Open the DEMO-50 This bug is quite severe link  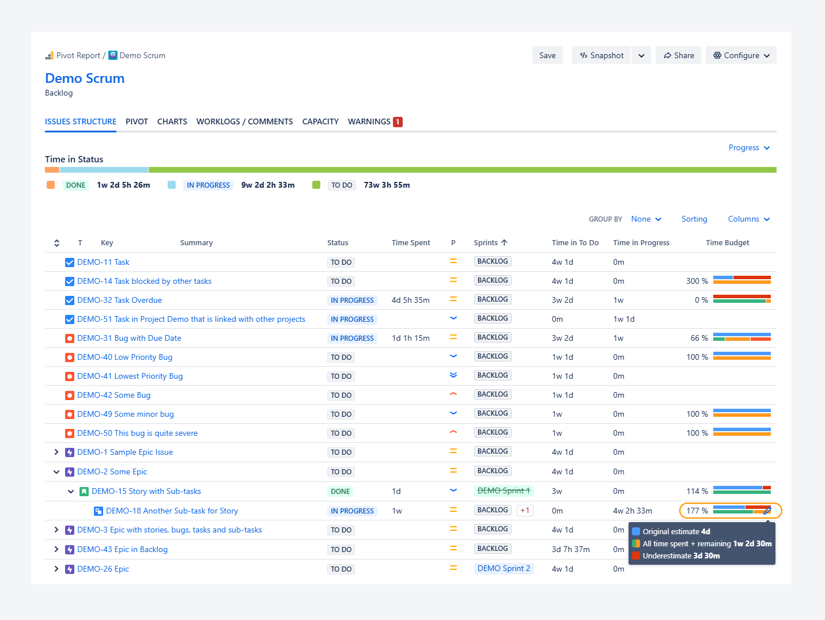[137, 433]
